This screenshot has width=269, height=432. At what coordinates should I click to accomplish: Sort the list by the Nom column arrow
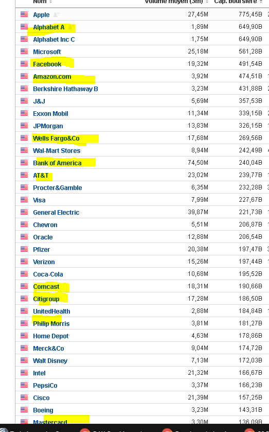(x=50, y=2)
